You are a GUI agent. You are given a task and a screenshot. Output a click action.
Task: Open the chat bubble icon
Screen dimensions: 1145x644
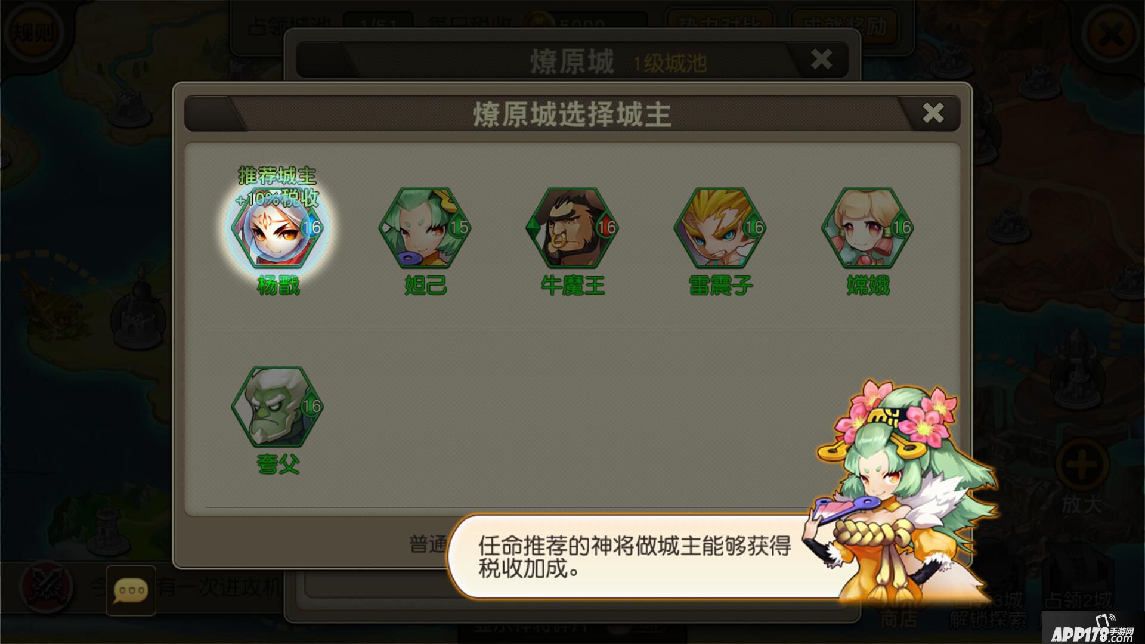pyautogui.click(x=131, y=590)
